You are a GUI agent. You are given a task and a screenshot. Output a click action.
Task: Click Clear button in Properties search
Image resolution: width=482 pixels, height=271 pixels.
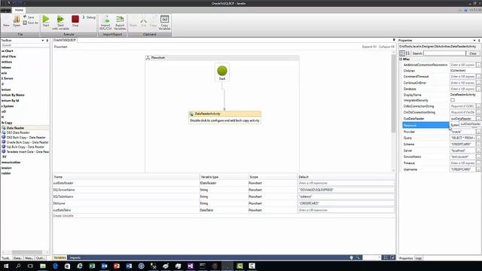tap(473, 53)
